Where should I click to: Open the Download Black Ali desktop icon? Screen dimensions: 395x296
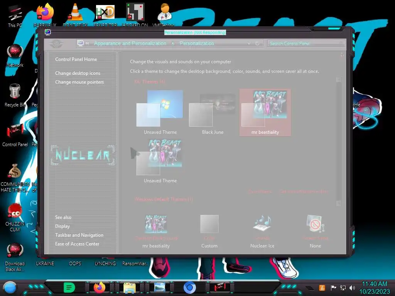(x=15, y=257)
